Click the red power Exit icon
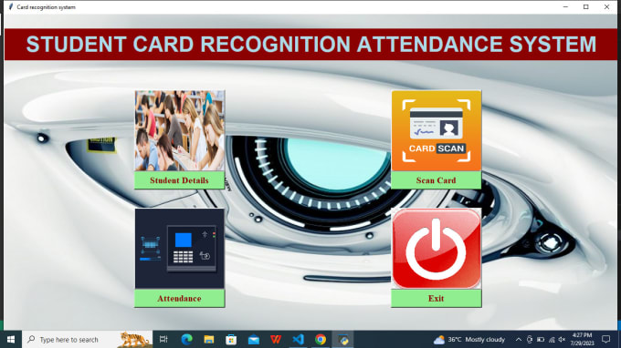The height and width of the screenshot is (348, 621). (437, 249)
